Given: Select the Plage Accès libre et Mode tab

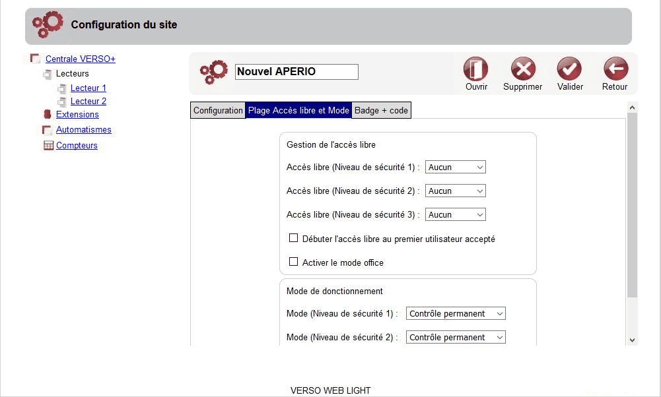Looking at the screenshot, I should click(298, 110).
